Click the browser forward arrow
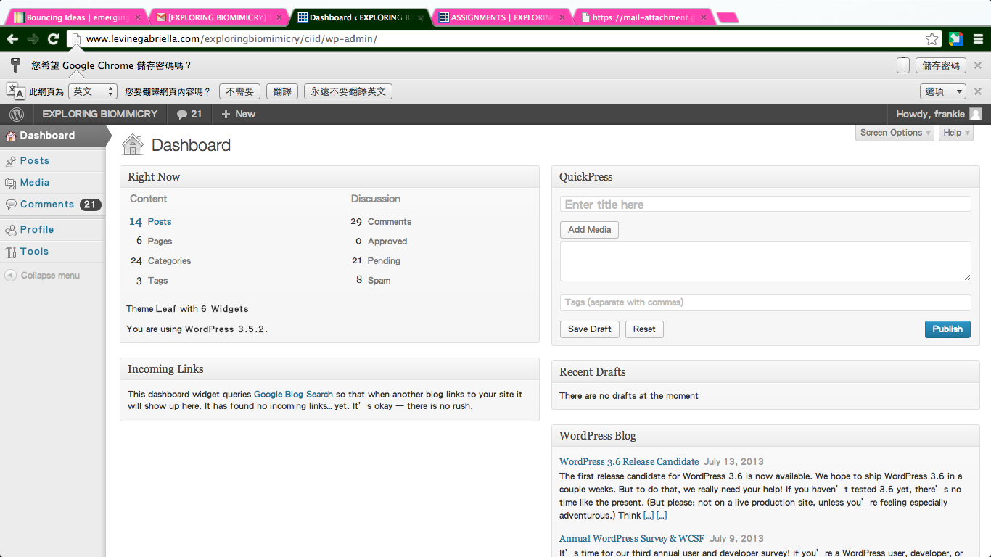This screenshot has width=991, height=557. (x=33, y=39)
